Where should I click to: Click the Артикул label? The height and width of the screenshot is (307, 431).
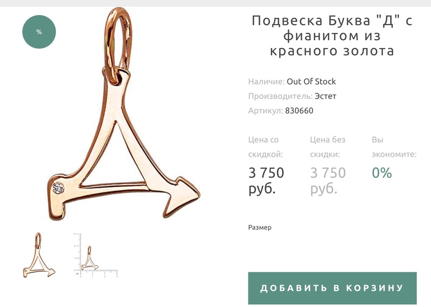265,111
